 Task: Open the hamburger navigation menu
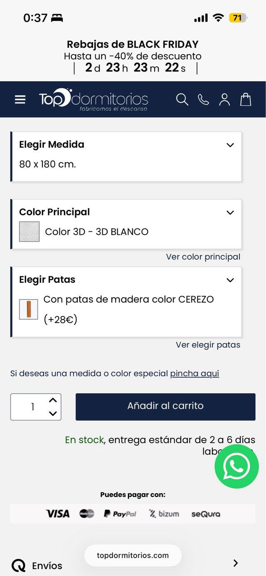point(20,99)
